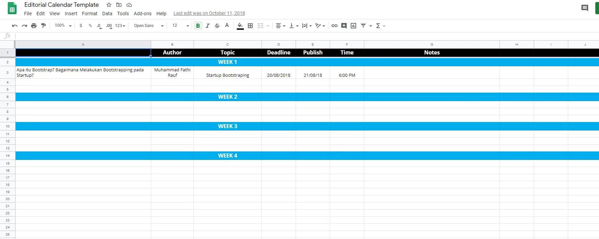Open zoom 100% dropdown

click(x=63, y=26)
